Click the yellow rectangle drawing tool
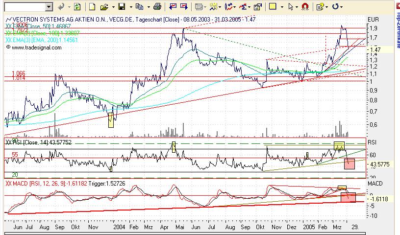Image resolution: width=400 pixels, height=235 pixels. [x=273, y=6]
